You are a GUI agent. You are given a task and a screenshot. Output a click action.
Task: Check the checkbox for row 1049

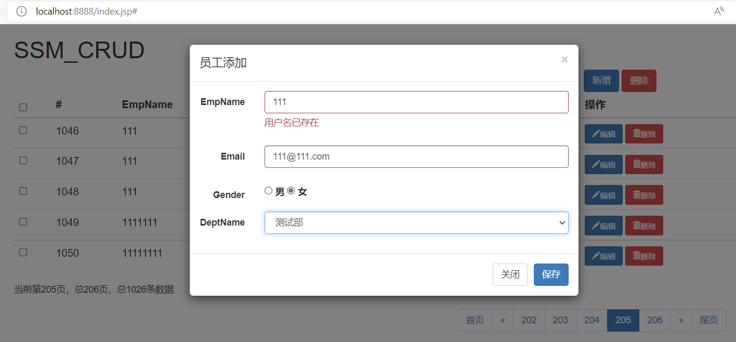coord(23,221)
